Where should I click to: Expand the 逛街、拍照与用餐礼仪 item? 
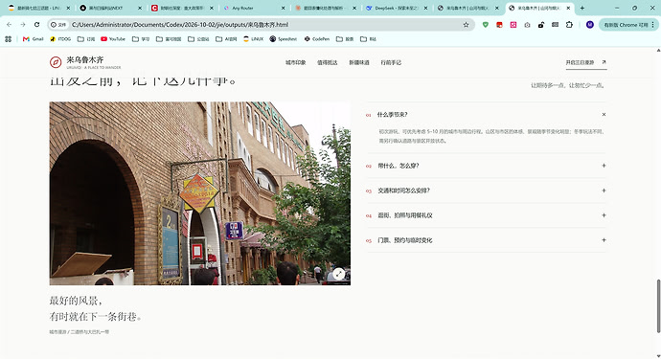coord(486,215)
